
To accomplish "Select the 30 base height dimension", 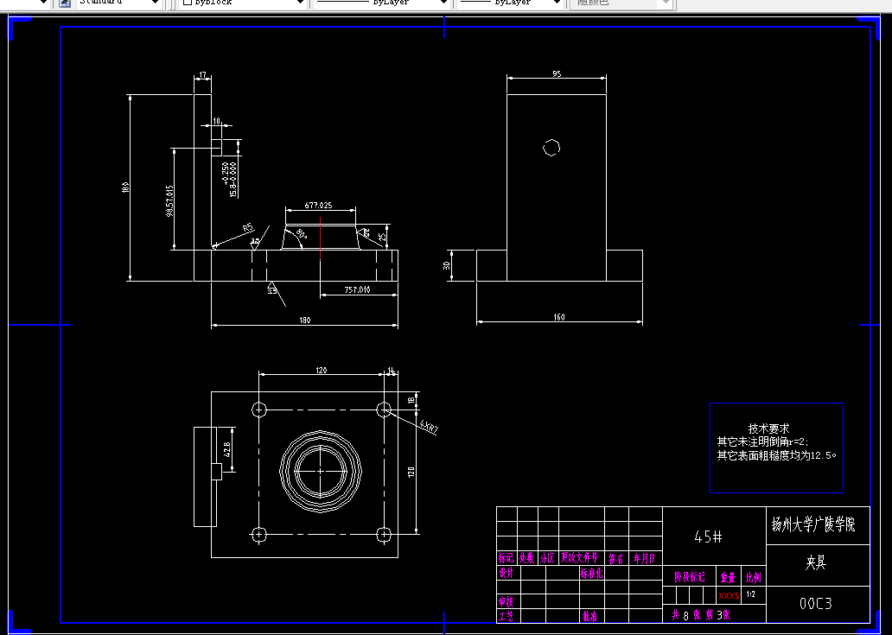I will pos(447,265).
